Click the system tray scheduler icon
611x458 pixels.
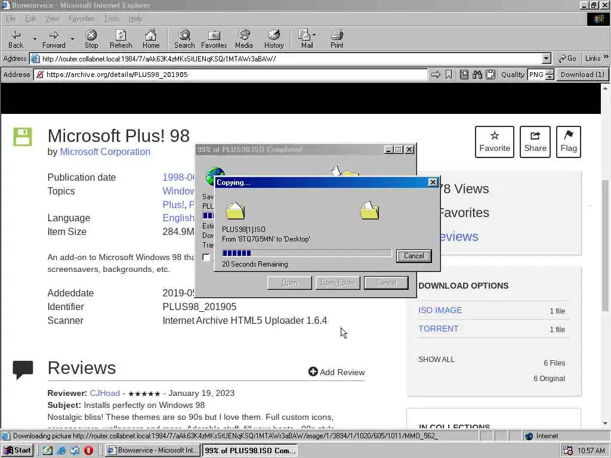click(568, 450)
